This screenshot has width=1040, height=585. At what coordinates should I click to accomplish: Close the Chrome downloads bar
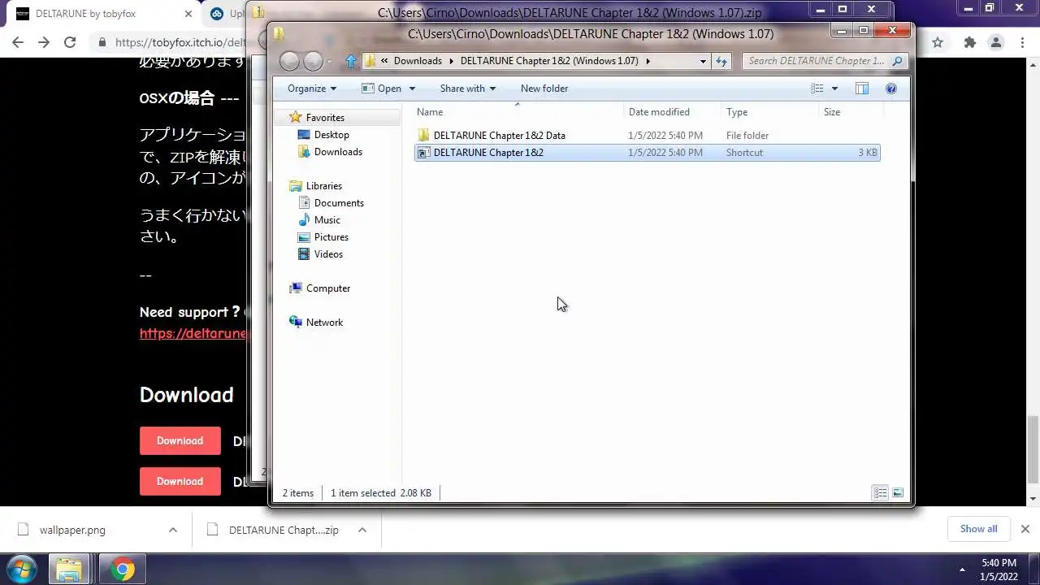(x=1025, y=529)
